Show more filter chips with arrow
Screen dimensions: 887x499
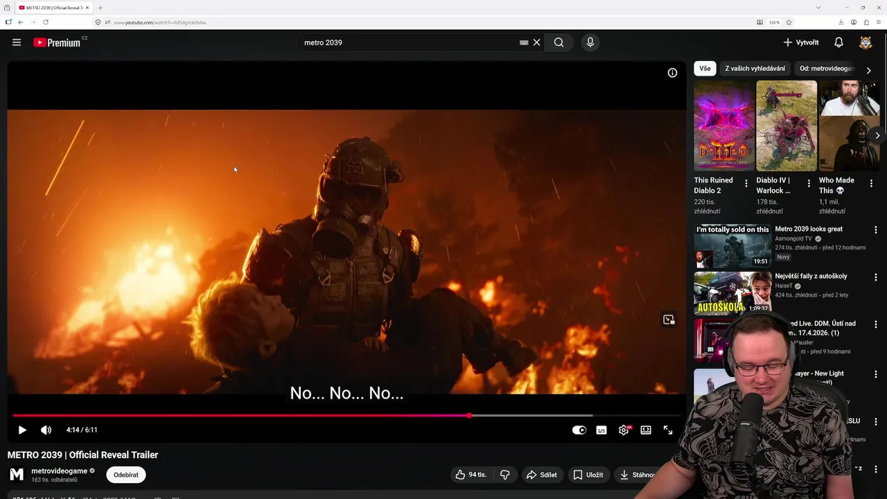[868, 70]
